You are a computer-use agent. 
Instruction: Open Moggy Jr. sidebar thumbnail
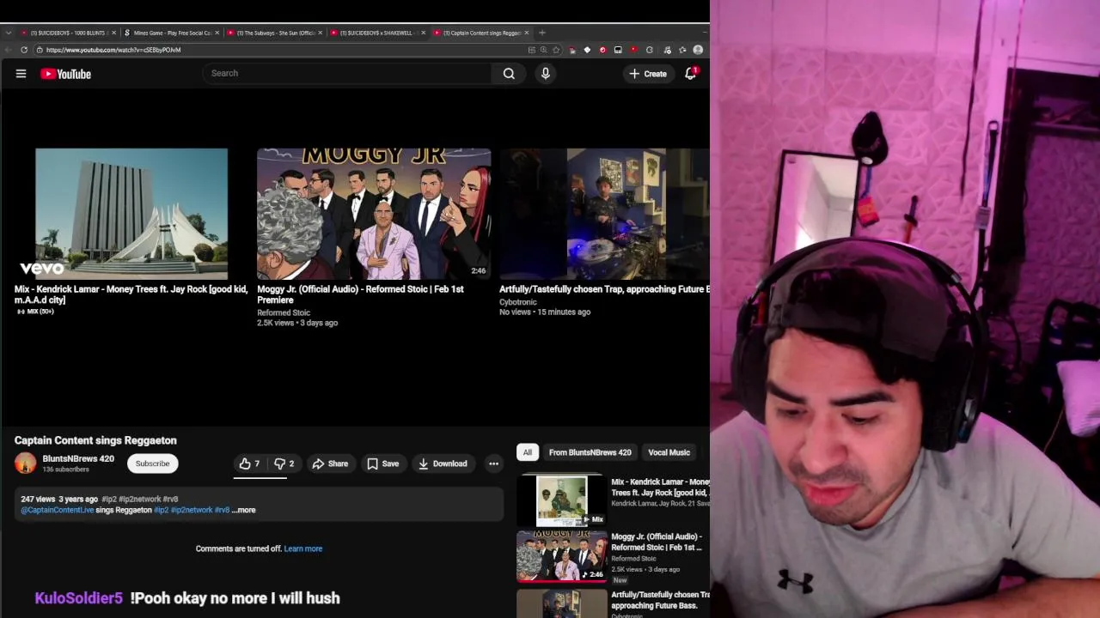pos(561,555)
